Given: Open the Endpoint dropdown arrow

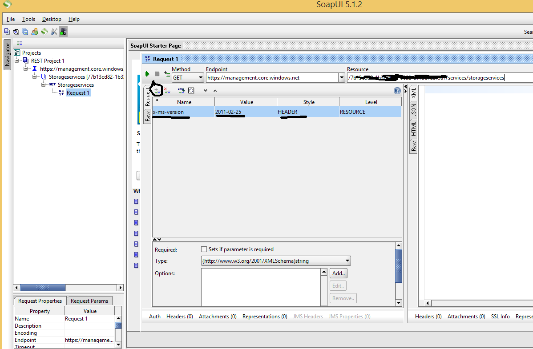Looking at the screenshot, I should (x=341, y=77).
